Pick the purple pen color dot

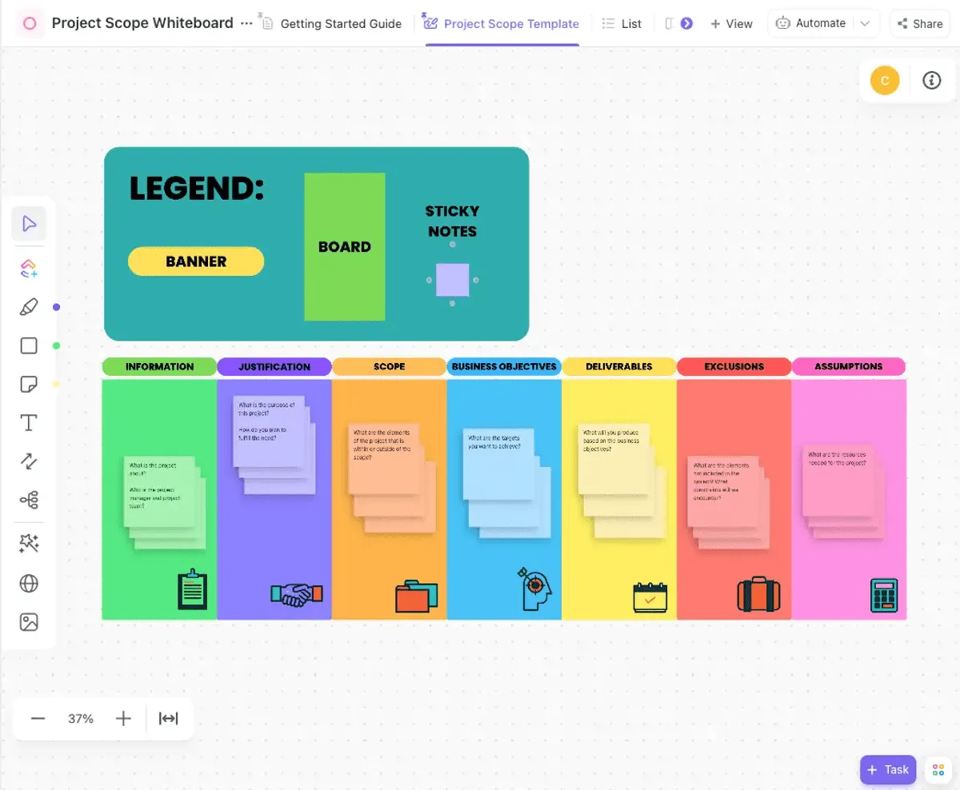click(56, 307)
